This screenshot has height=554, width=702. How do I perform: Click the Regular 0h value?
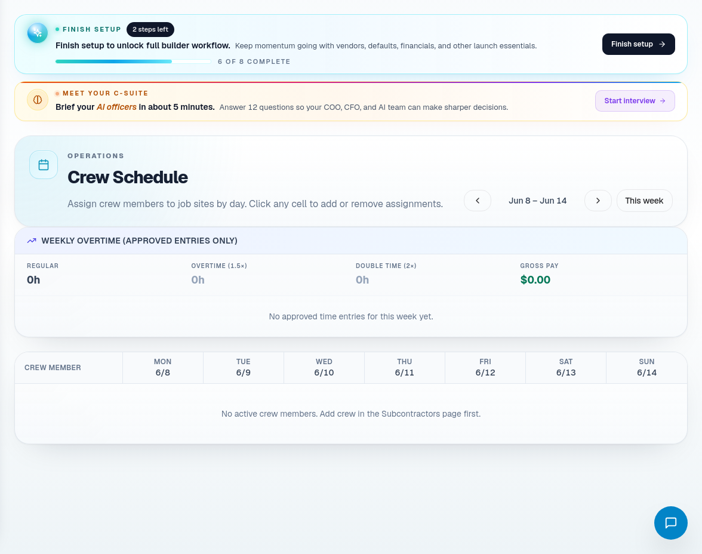(x=33, y=280)
